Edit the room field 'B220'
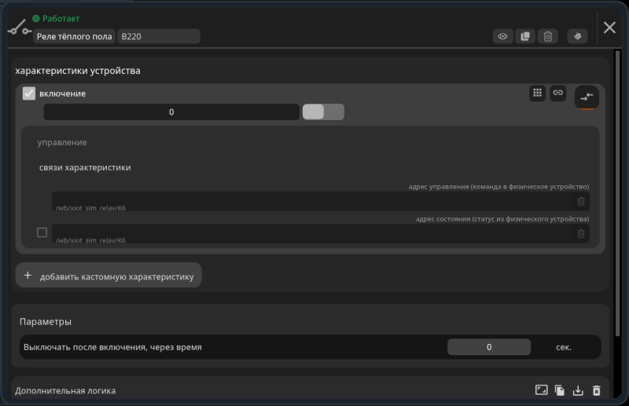Image resolution: width=629 pixels, height=406 pixels. [159, 36]
